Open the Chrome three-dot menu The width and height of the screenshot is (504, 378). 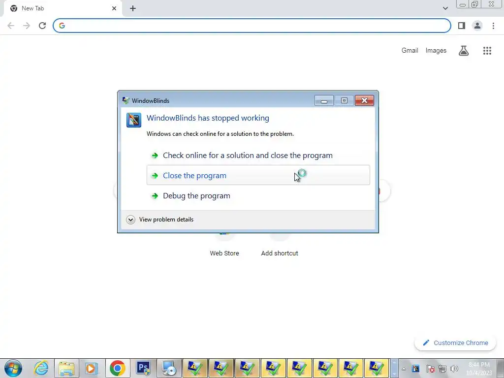click(x=493, y=26)
